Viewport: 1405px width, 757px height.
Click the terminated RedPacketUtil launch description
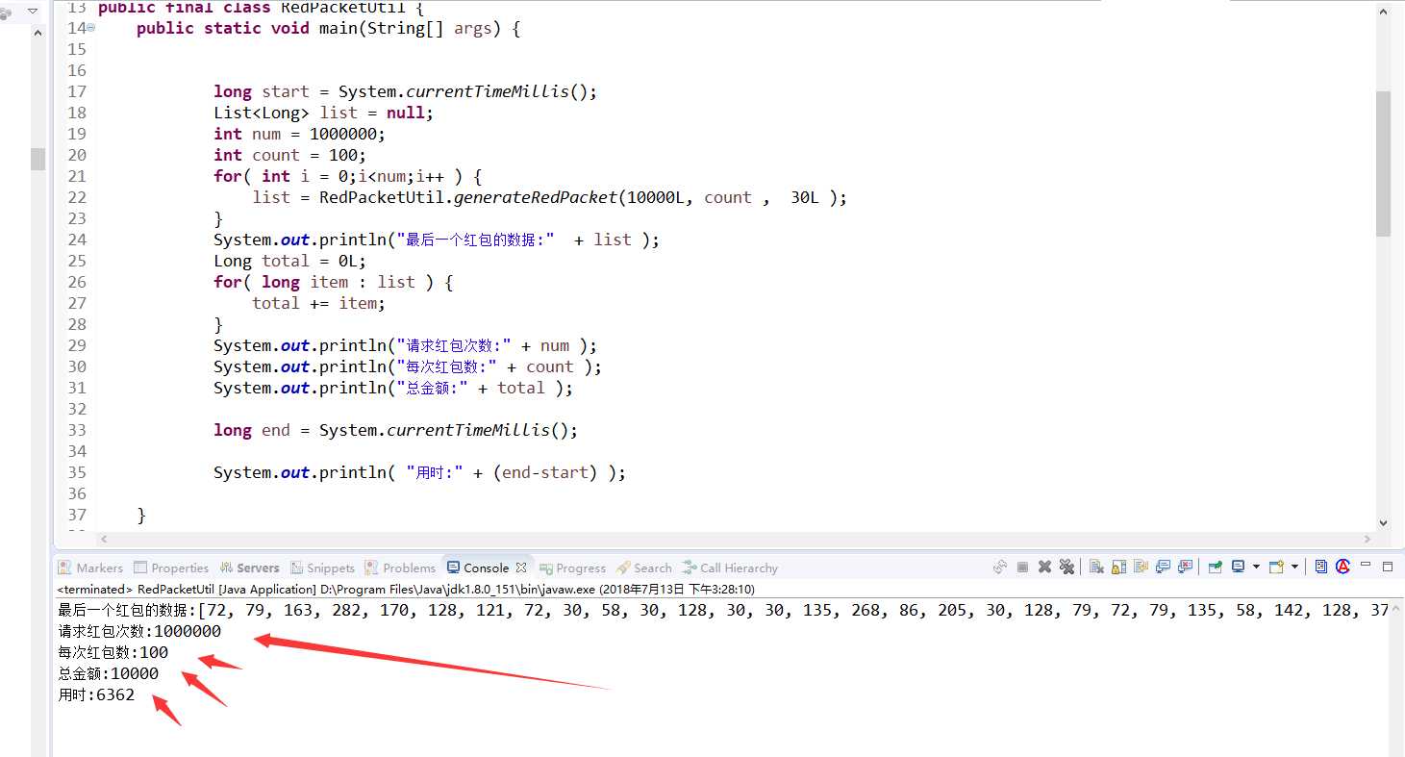tap(406, 589)
